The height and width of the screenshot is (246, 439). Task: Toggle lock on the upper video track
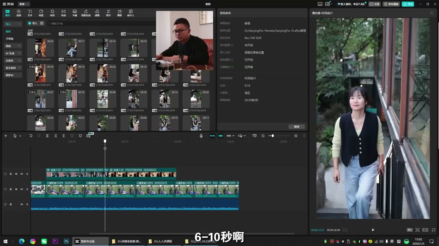11,174
